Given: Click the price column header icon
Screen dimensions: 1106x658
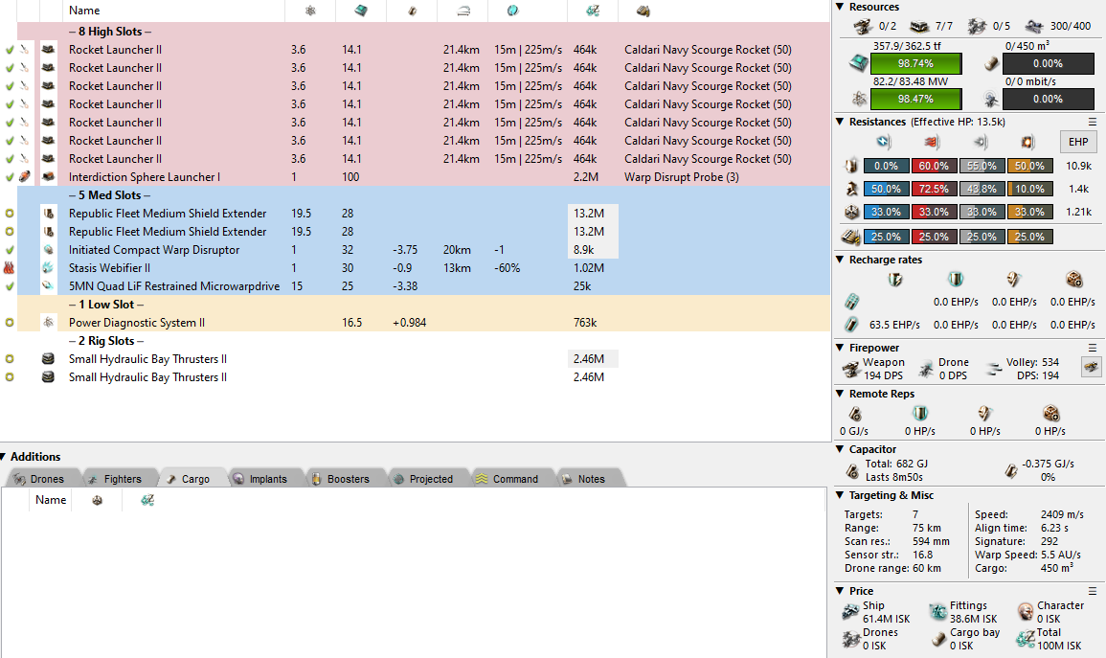Looking at the screenshot, I should click(x=592, y=11).
